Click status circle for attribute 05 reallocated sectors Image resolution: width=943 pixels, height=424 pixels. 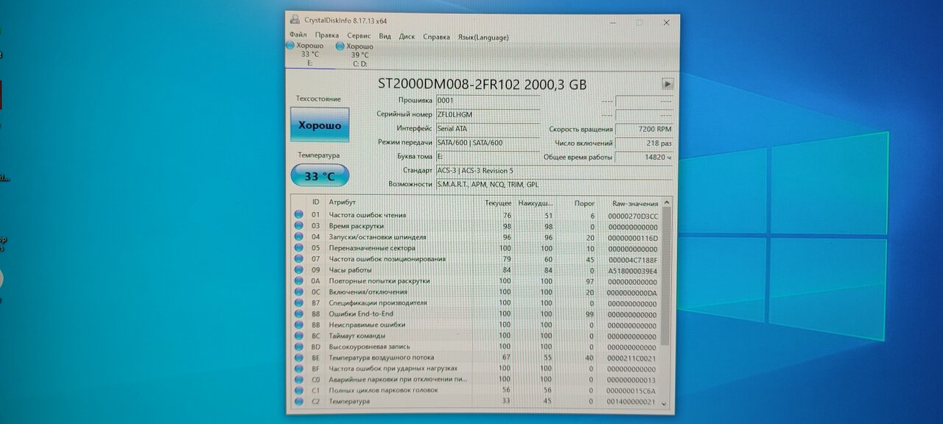298,248
